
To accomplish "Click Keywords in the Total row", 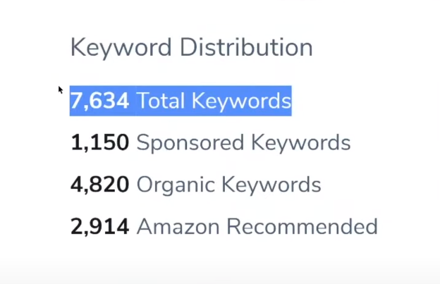I will [240, 101].
